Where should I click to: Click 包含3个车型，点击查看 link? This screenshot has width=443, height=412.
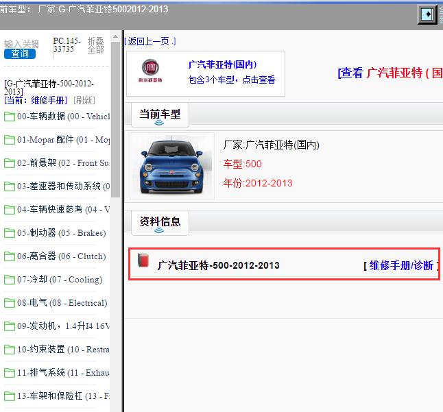tap(232, 80)
